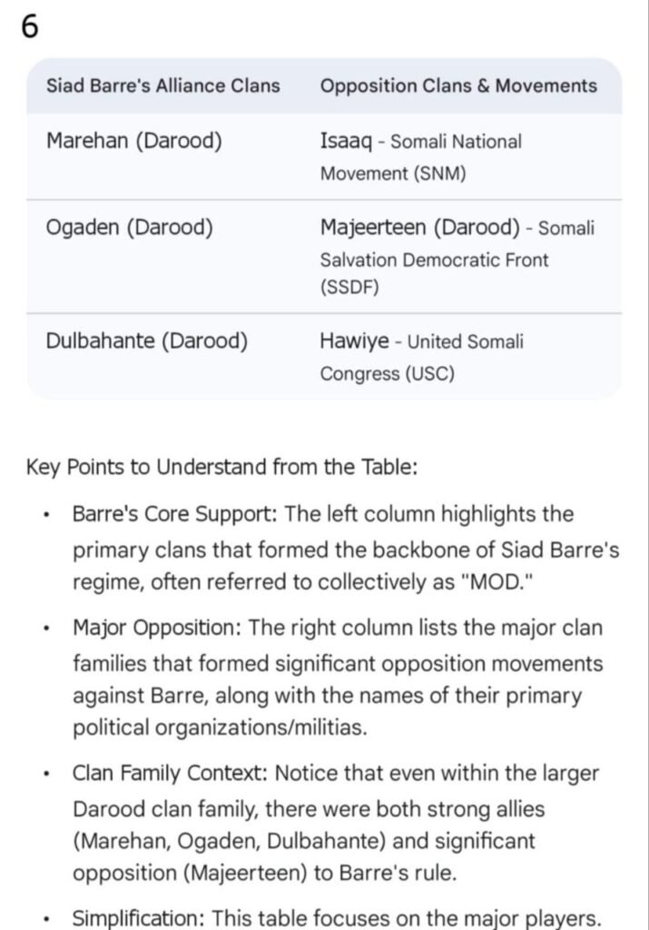Click the bold word Isaaq in the table

click(344, 142)
